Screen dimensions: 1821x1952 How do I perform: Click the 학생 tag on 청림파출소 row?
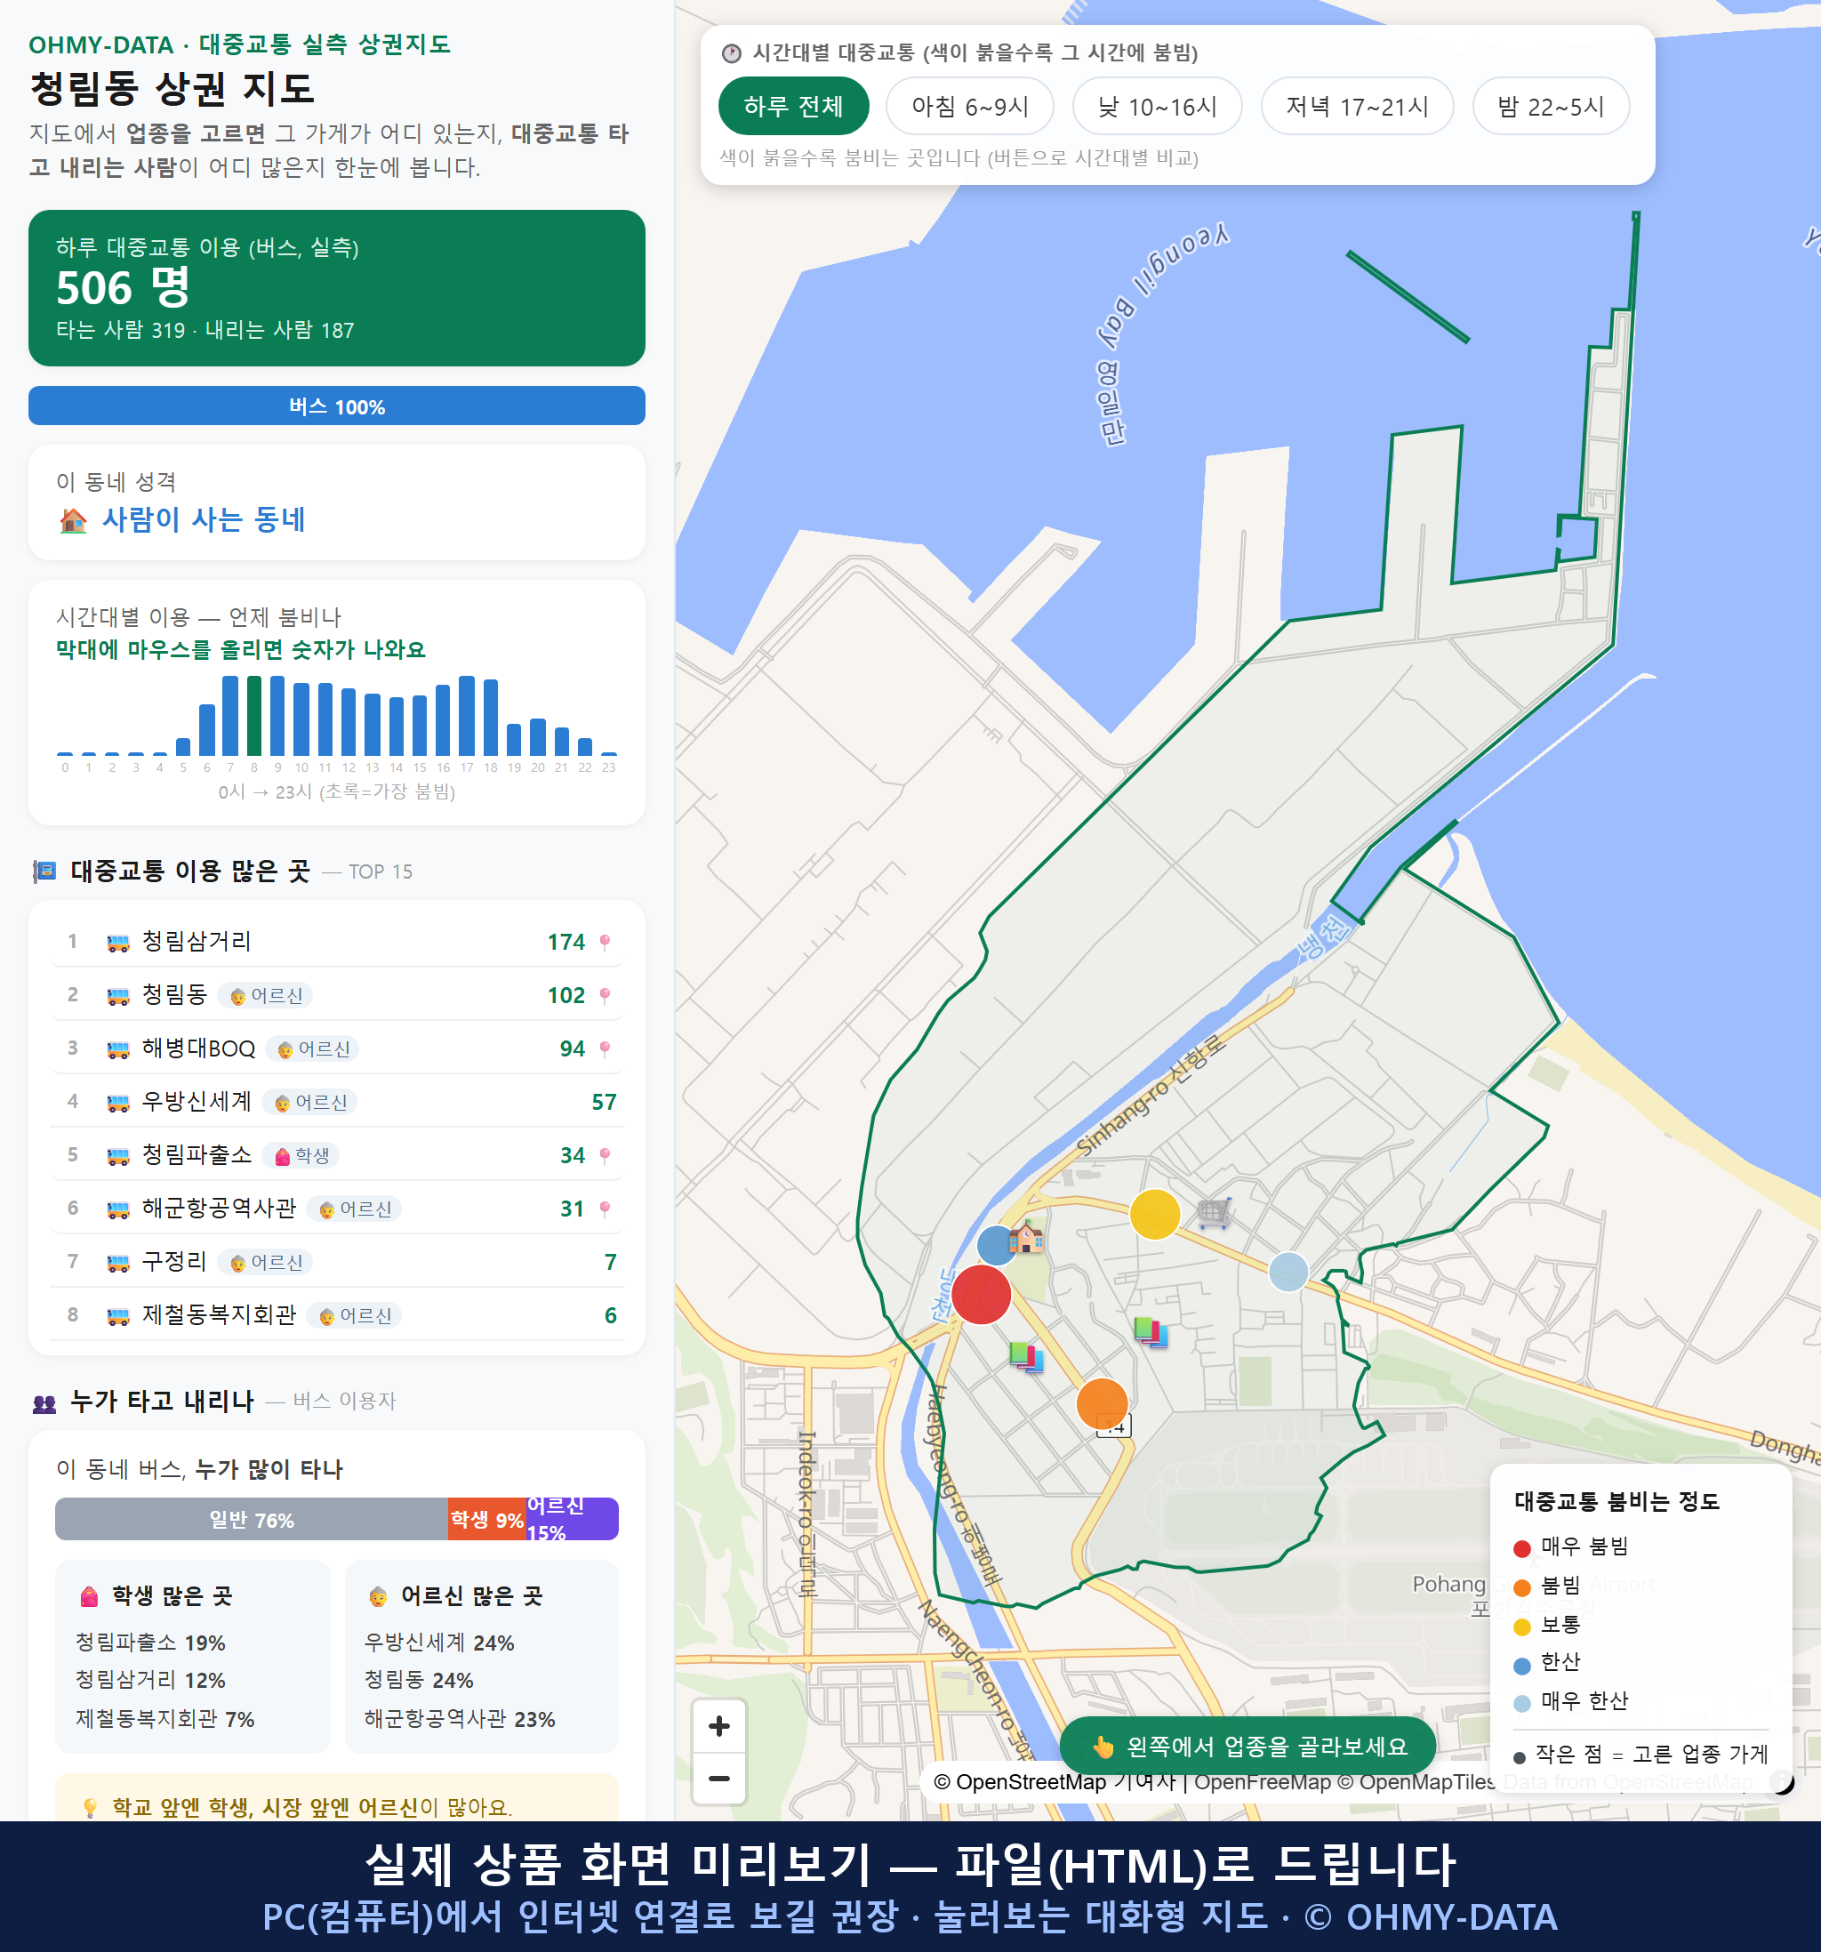pos(301,1156)
